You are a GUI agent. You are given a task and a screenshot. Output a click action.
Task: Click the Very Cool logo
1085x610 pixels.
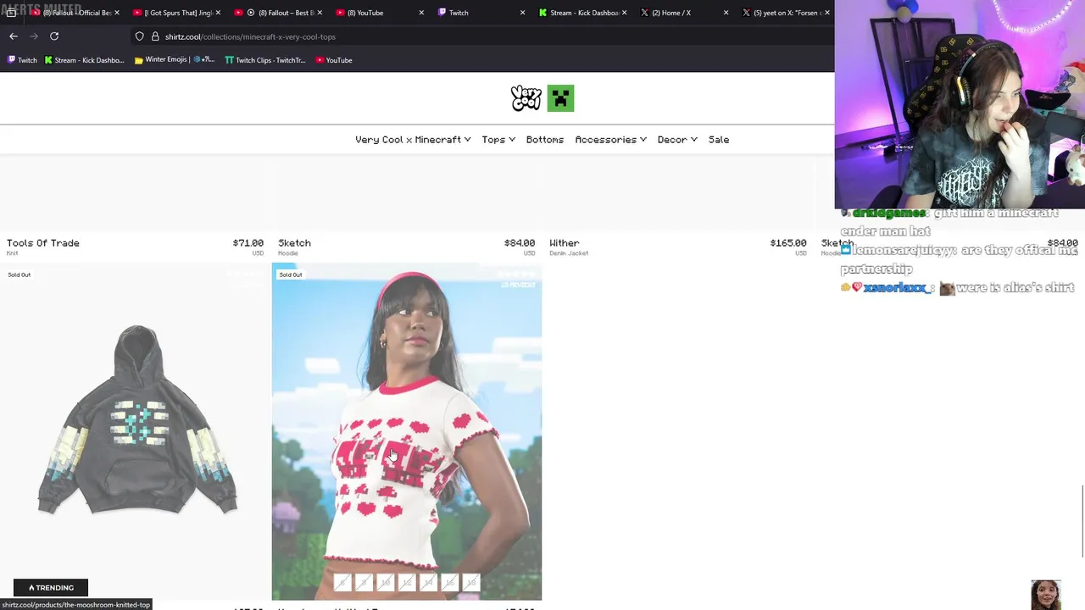526,98
